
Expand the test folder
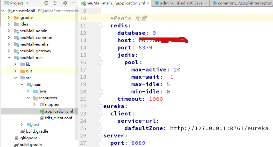tap(22, 125)
